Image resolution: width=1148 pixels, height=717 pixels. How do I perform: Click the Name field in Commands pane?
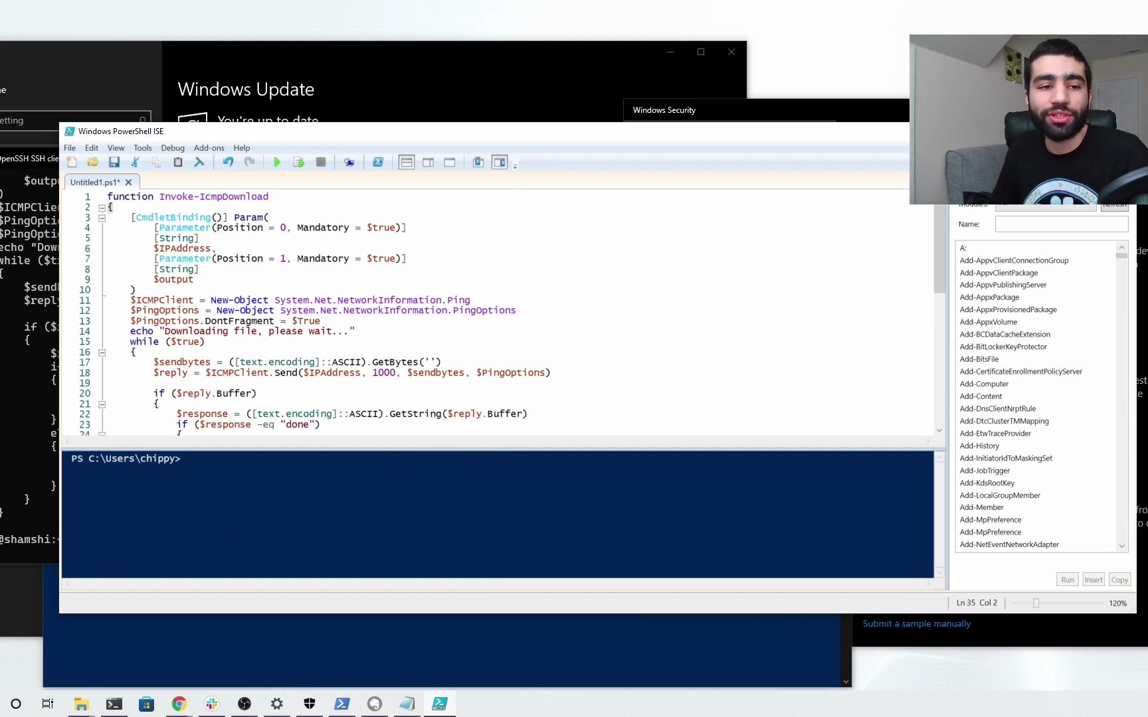pos(1062,224)
